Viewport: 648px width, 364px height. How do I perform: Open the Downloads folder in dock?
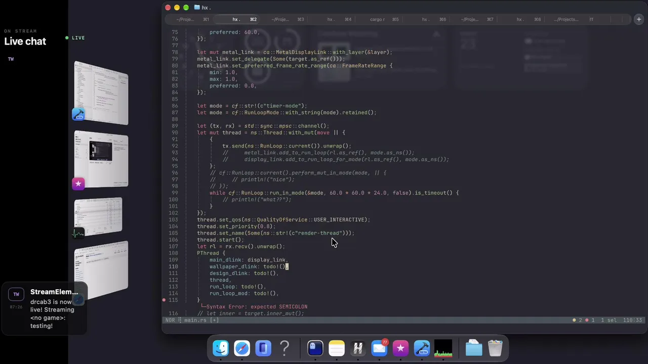point(474,348)
